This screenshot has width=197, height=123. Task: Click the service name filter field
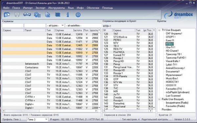(13, 26)
